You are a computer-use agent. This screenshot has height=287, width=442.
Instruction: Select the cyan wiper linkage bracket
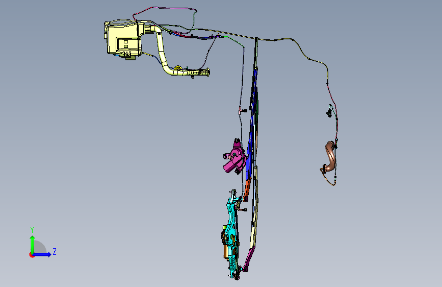(233, 234)
